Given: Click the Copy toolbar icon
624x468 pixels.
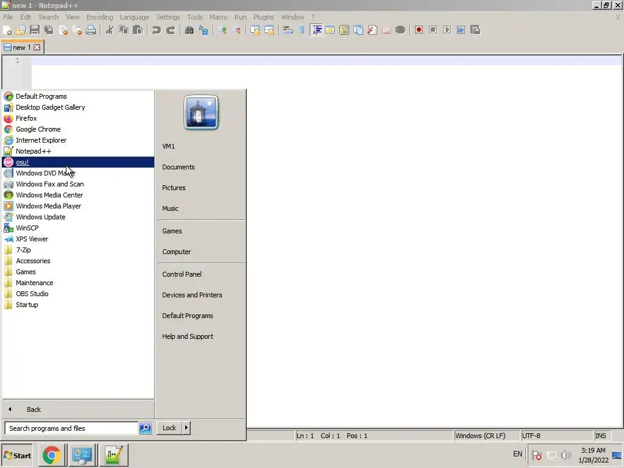Looking at the screenshot, I should [124, 30].
